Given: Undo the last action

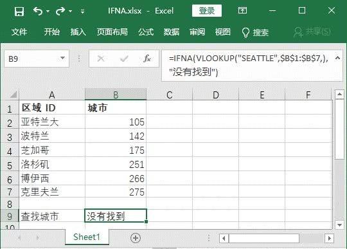Looking at the screenshot, I should click(x=38, y=11).
